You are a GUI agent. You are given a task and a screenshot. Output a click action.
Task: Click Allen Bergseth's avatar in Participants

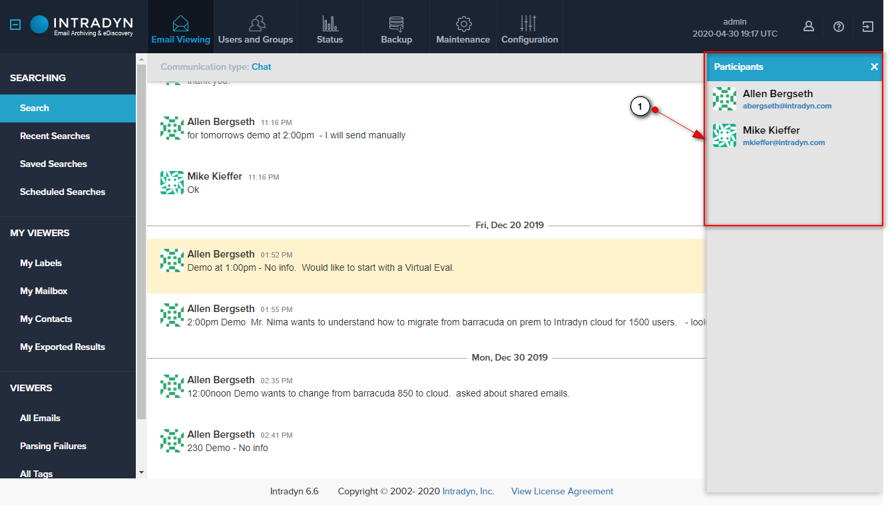[x=724, y=98]
